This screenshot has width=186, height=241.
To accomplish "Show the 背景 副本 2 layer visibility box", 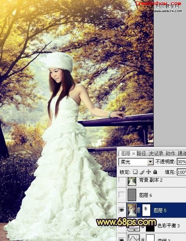I will coord(122,180).
